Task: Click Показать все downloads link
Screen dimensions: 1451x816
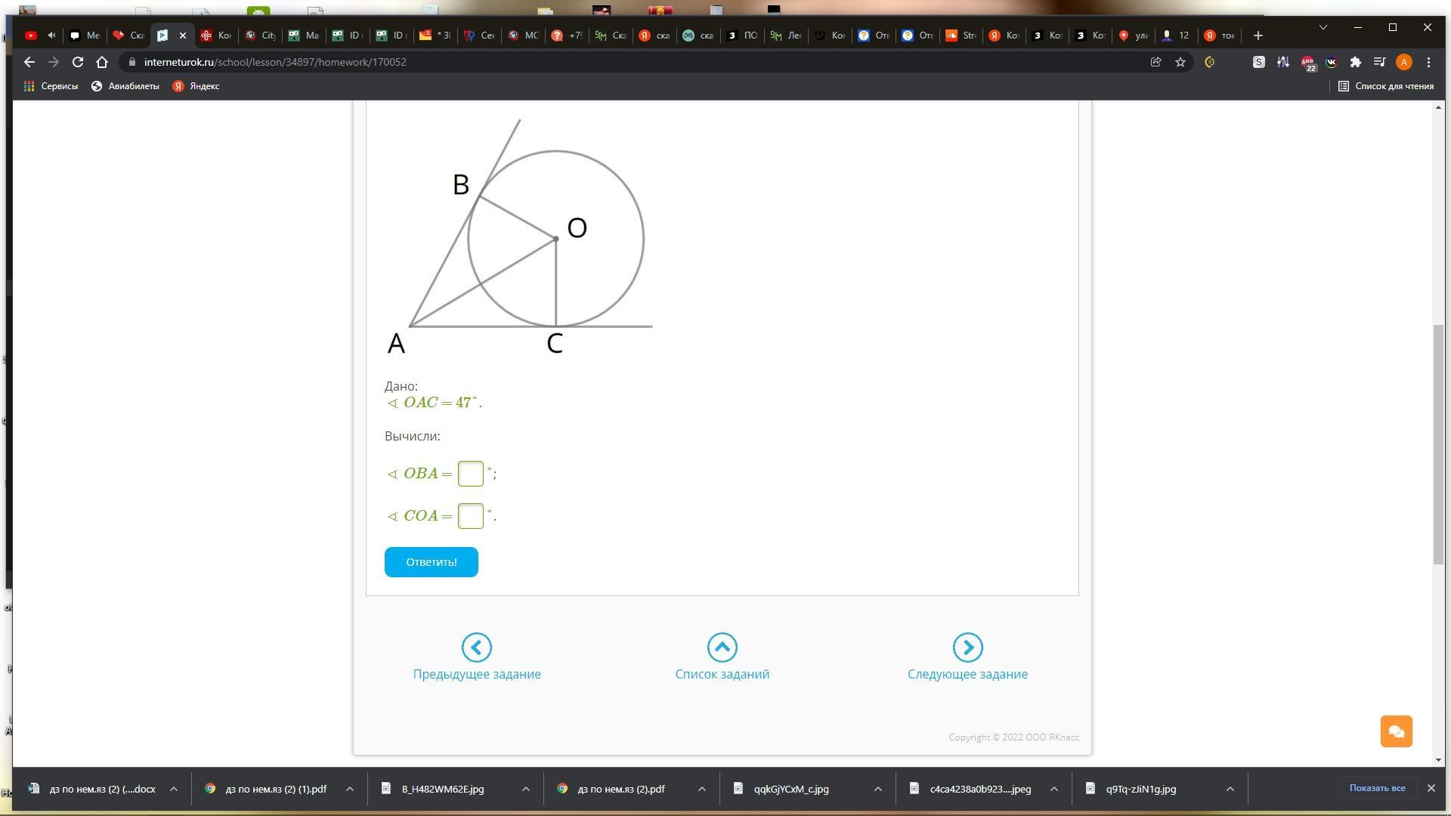Action: pos(1377,788)
